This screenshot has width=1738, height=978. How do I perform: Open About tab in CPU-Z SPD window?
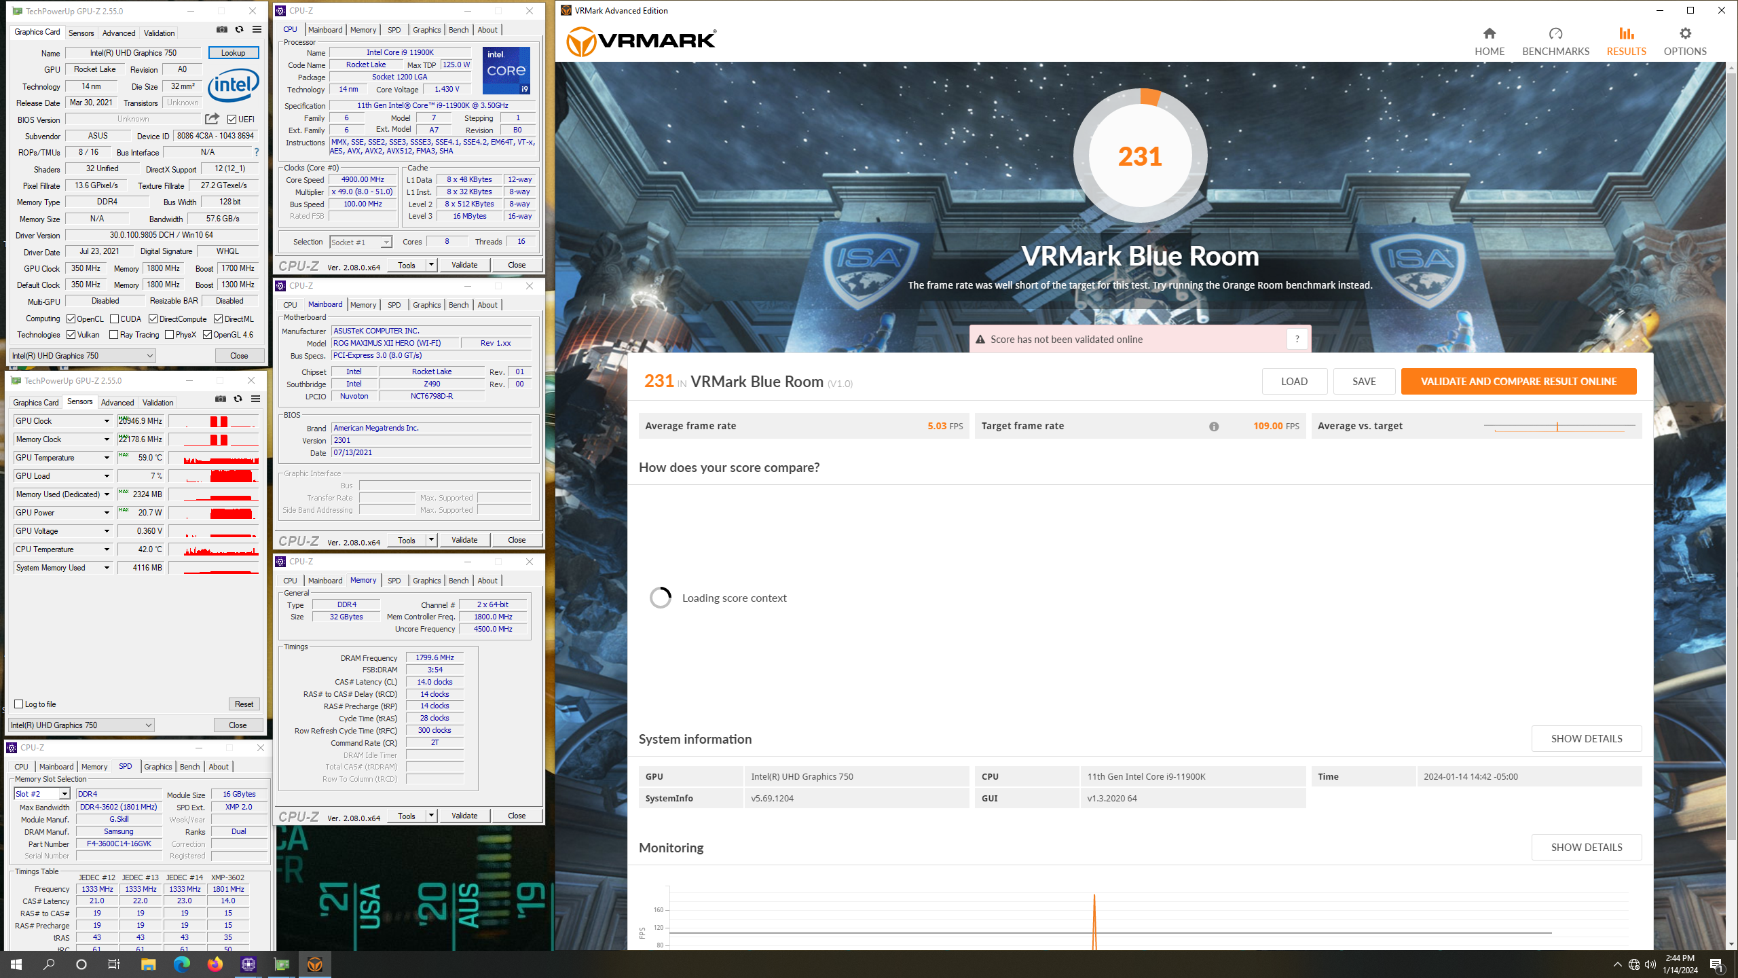coord(218,767)
